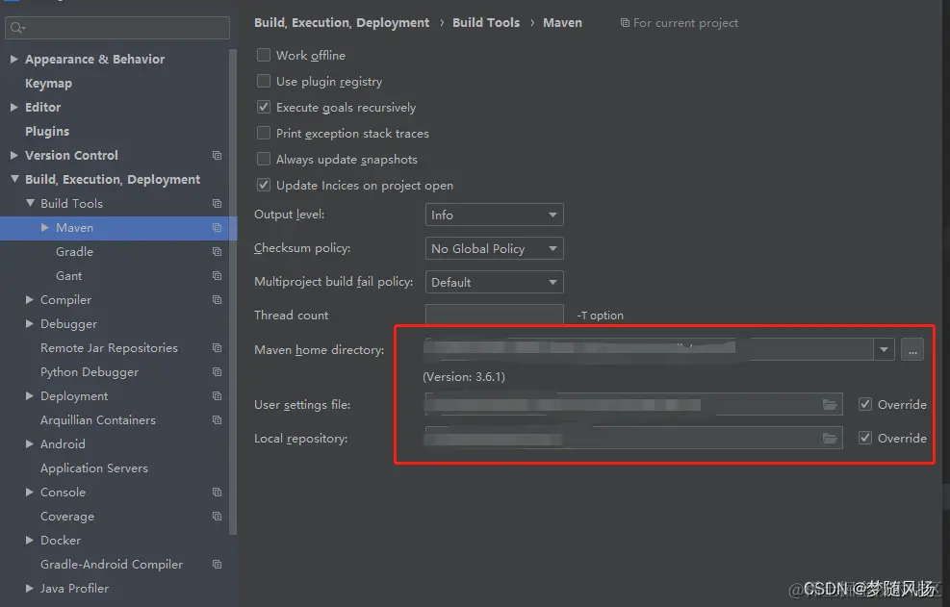Screen dimensions: 950x607
Task: Click the Thread count input field
Action: 495,315
